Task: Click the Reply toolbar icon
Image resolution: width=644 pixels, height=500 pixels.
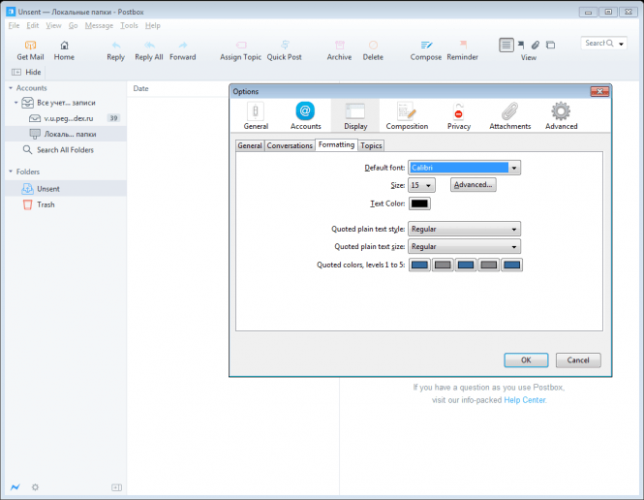Action: 116,46
